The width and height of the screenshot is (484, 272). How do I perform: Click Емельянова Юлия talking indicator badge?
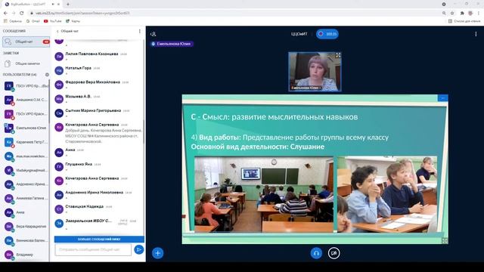click(x=172, y=44)
